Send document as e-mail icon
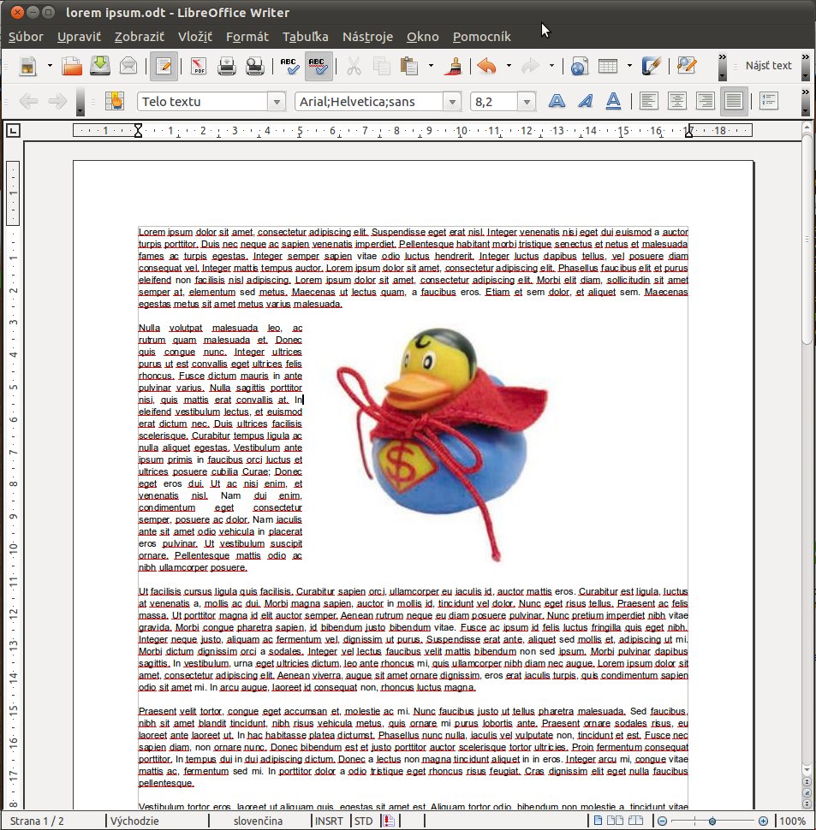 tap(128, 66)
